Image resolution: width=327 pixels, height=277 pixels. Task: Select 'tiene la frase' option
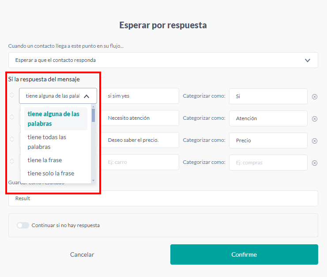(x=45, y=160)
